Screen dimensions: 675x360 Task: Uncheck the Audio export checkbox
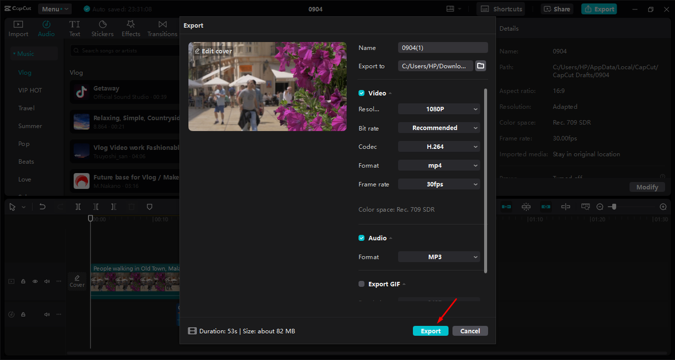(x=362, y=238)
